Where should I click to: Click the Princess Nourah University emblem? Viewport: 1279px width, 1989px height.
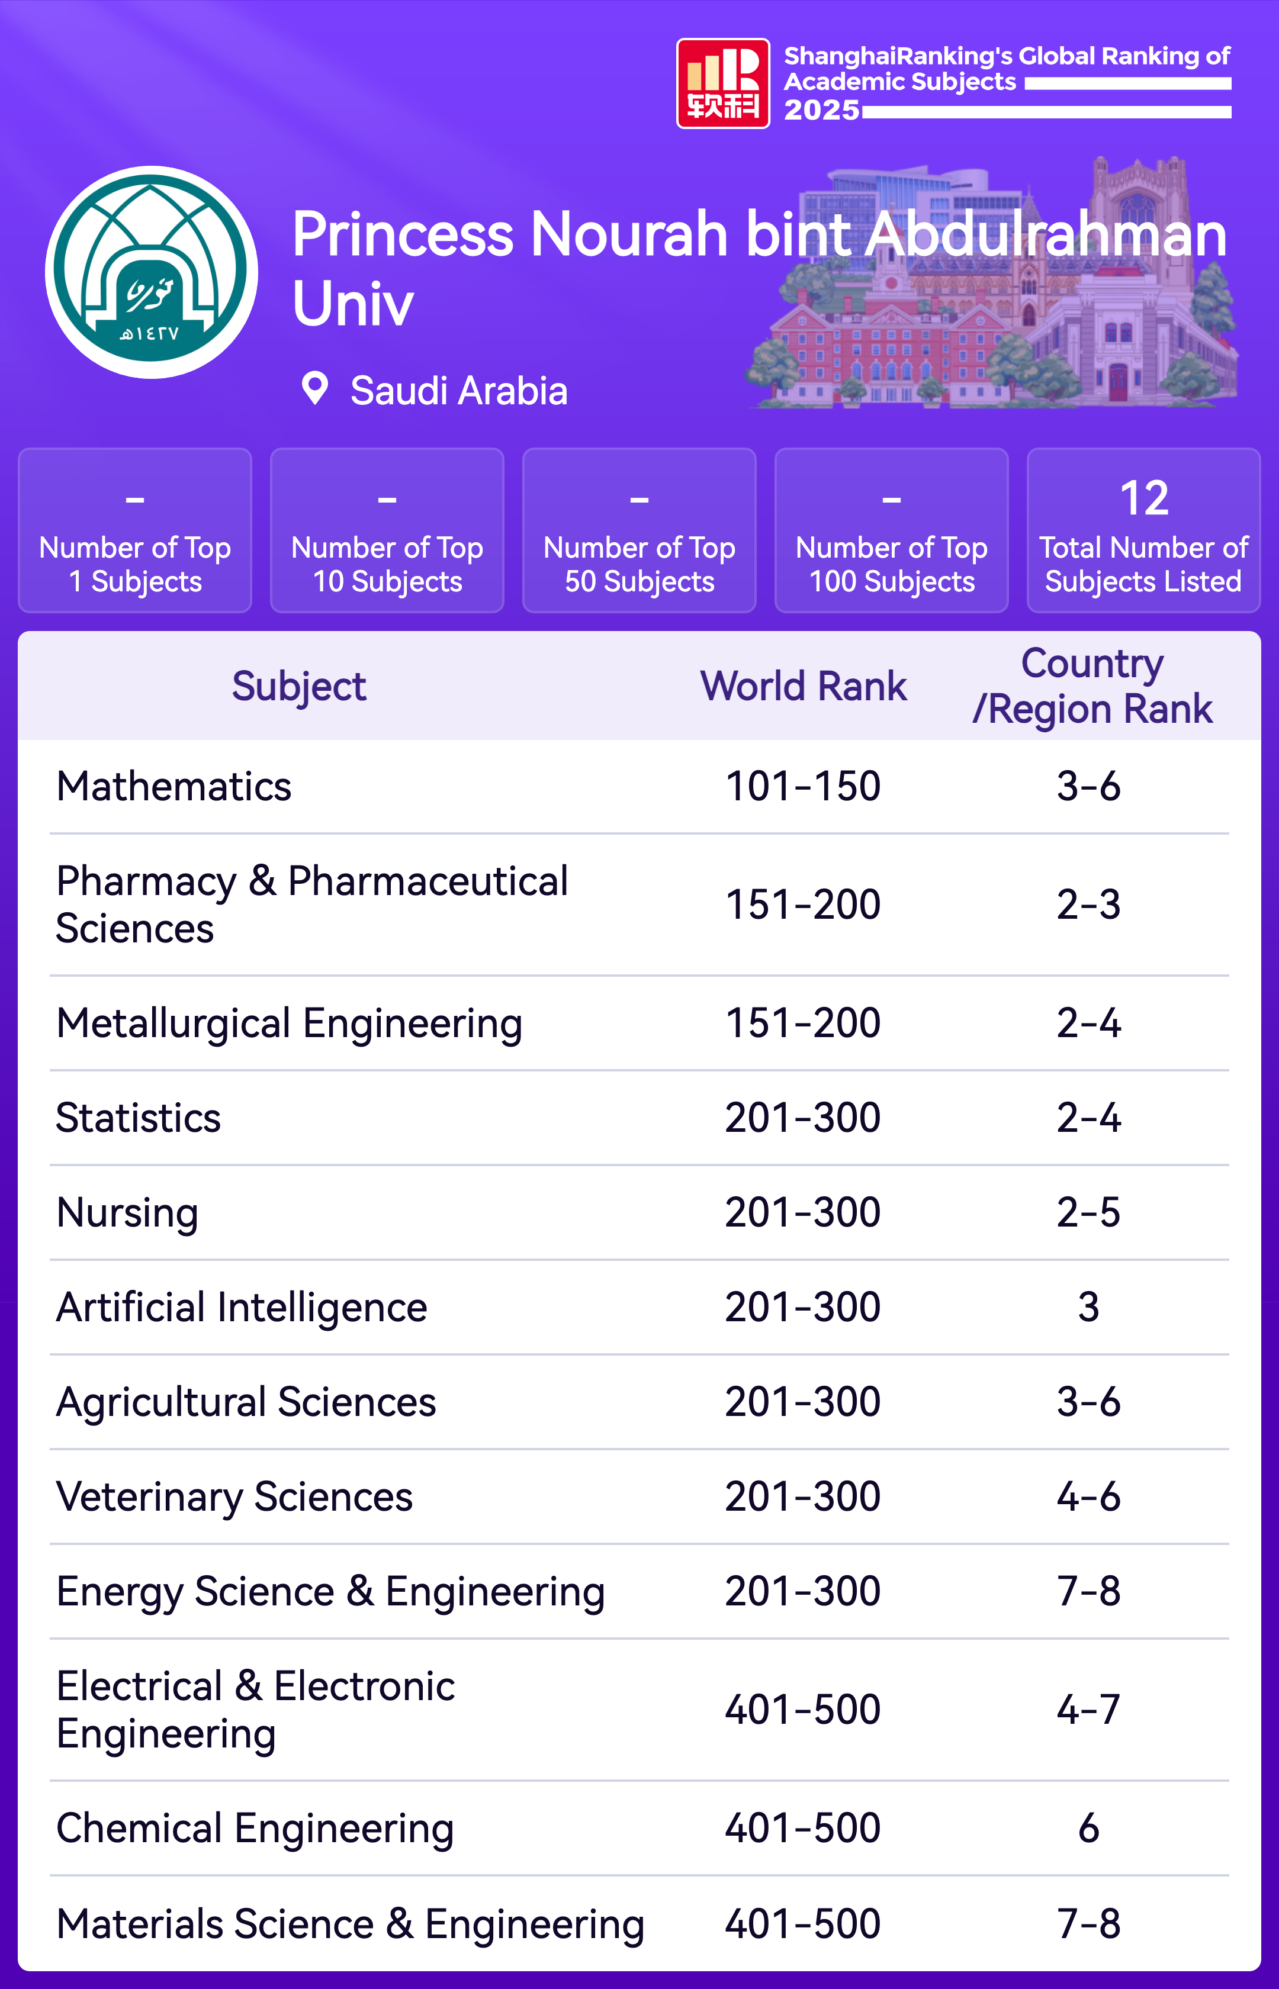[151, 272]
